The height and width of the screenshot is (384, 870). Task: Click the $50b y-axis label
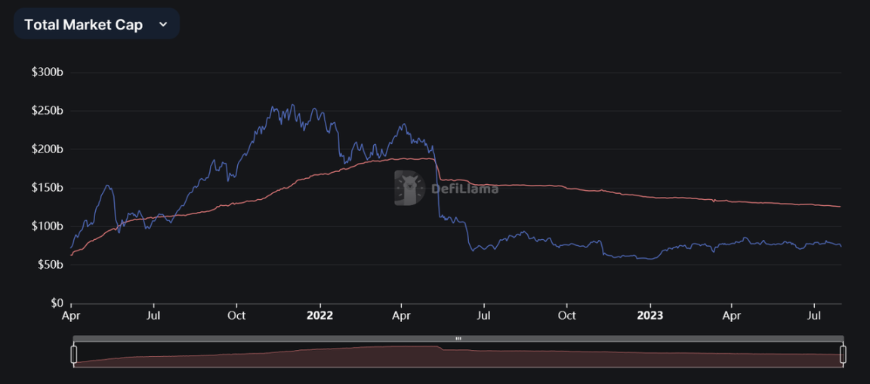coord(49,265)
